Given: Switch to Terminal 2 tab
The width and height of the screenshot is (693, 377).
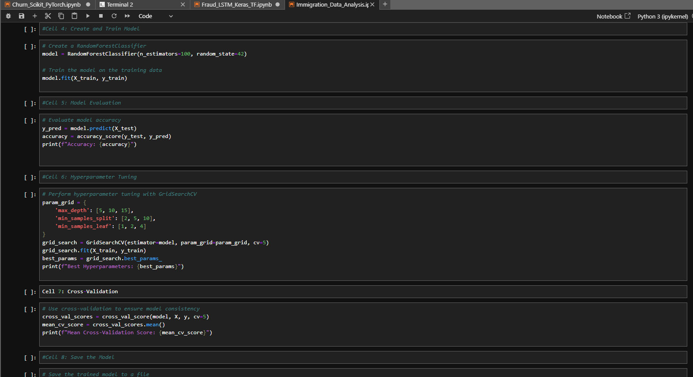Looking at the screenshot, I should 120,4.
